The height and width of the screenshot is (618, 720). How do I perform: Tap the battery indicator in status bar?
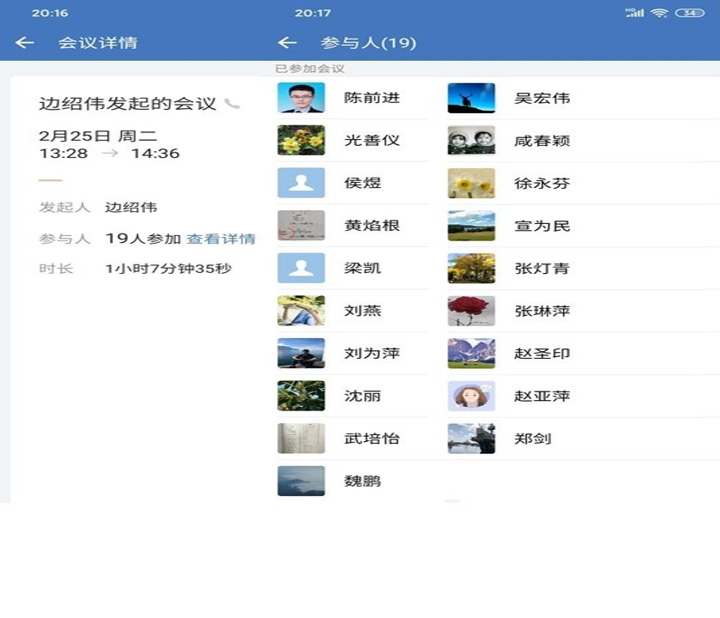tap(689, 13)
